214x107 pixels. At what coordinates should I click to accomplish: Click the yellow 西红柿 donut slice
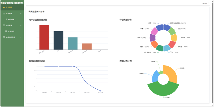(174, 38)
